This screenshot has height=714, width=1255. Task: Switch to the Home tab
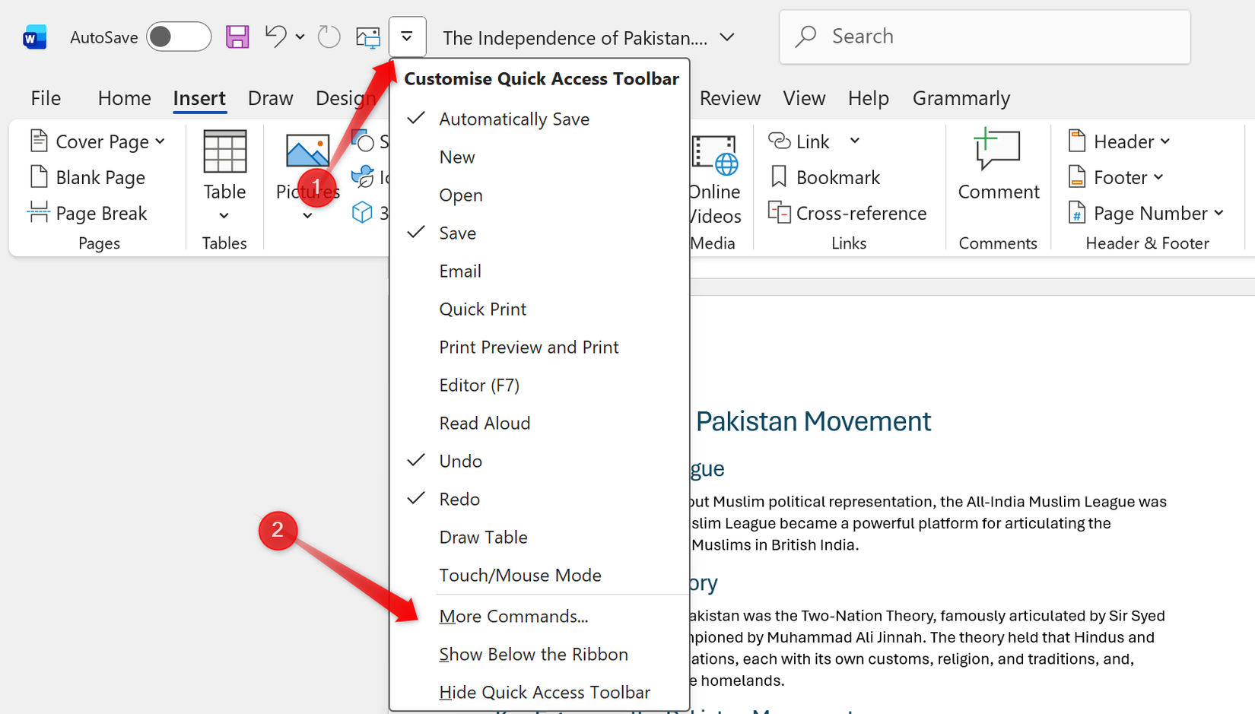pos(124,98)
